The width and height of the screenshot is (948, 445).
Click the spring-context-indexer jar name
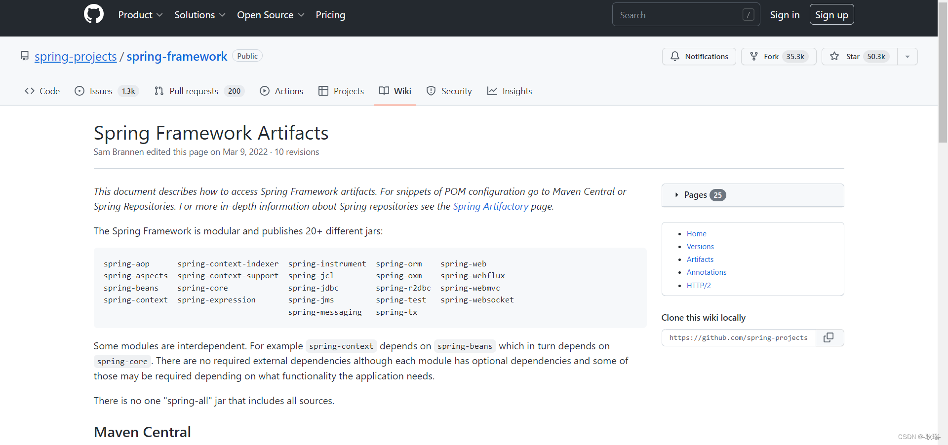pyautogui.click(x=228, y=264)
